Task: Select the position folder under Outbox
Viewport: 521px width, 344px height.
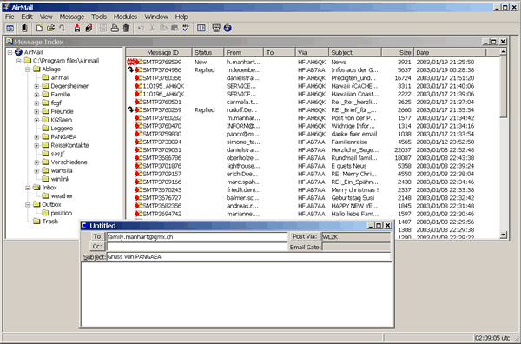Action: [61, 213]
